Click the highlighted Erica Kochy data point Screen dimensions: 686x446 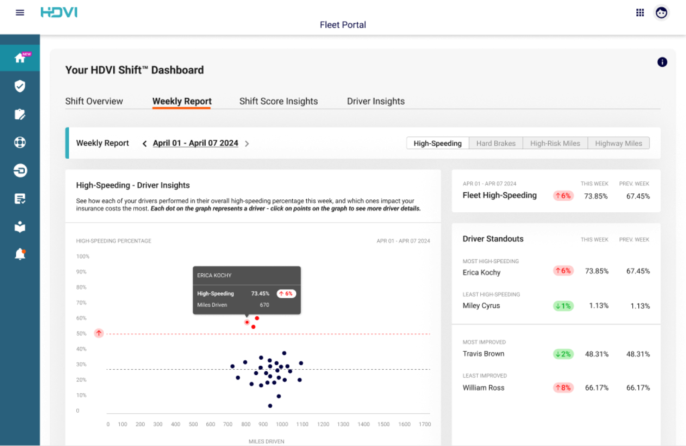247,322
